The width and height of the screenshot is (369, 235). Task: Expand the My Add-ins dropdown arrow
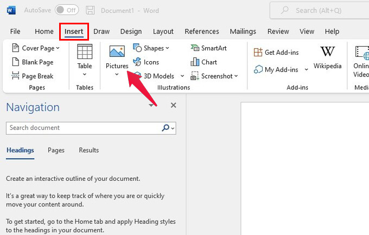[x=307, y=69]
